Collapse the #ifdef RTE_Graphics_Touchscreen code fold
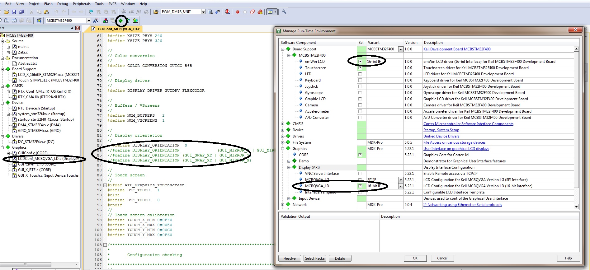 coord(105,185)
